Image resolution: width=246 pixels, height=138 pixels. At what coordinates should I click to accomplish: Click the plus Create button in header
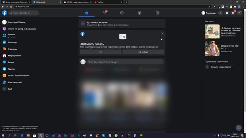pos(221,13)
